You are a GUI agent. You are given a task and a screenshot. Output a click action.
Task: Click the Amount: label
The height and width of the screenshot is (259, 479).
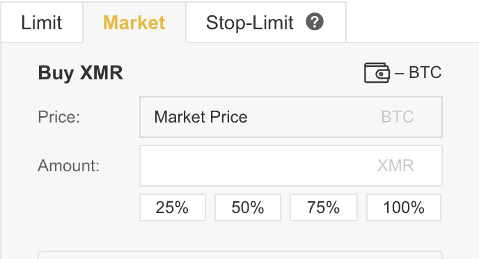coord(69,166)
